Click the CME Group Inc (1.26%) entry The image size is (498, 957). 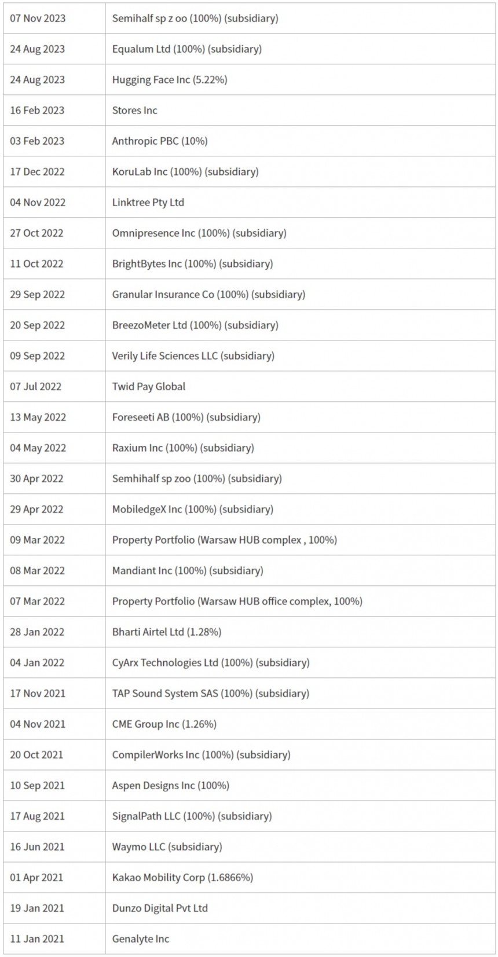(x=164, y=724)
